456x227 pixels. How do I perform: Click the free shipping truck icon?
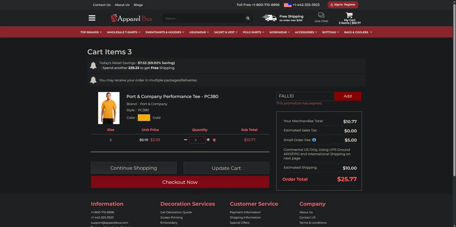(x=269, y=18)
